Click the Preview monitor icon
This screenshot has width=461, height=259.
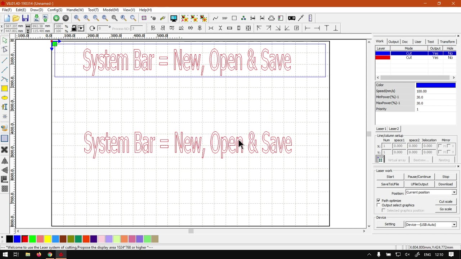click(174, 18)
